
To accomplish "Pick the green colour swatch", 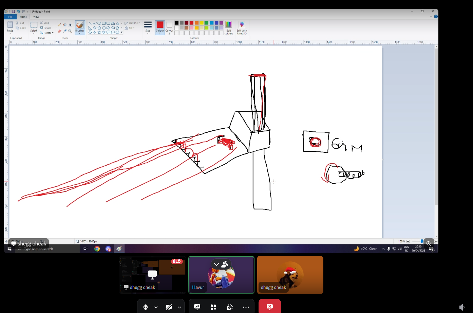I will pyautogui.click(x=206, y=23).
